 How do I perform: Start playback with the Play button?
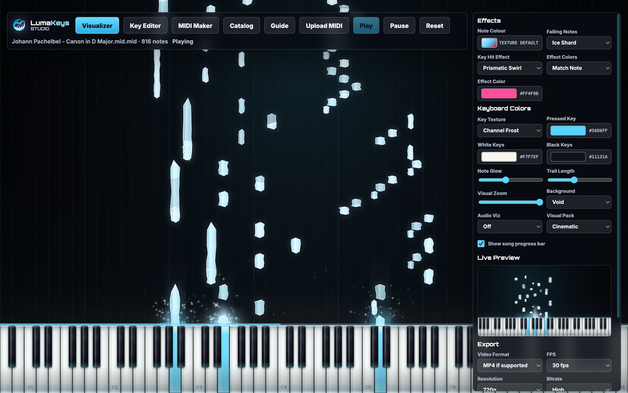coord(366,26)
